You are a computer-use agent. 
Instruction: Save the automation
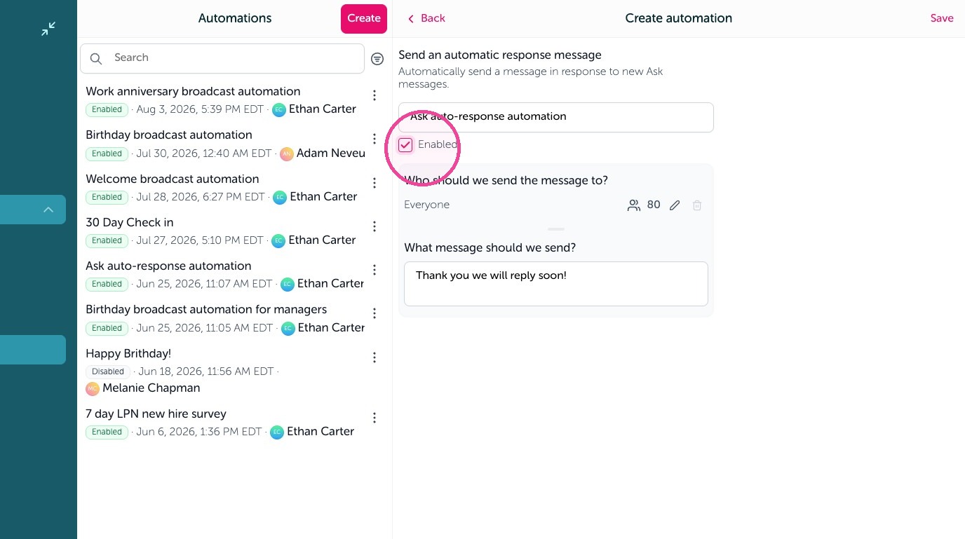coord(942,19)
